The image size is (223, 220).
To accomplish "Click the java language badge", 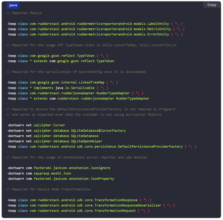I will tap(13, 5).
